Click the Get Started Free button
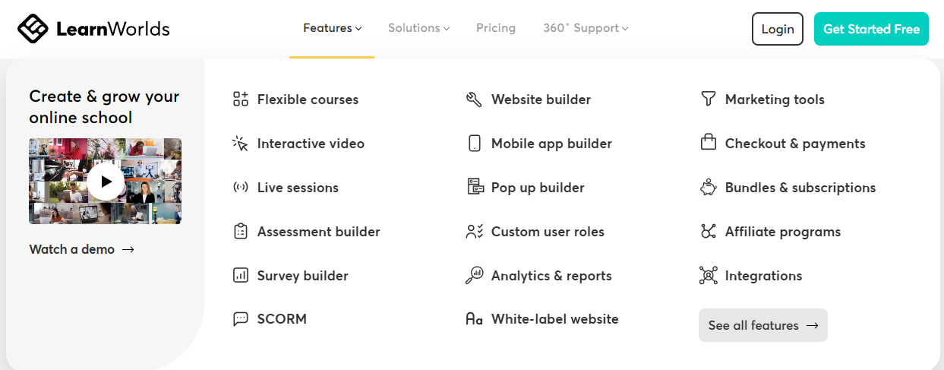This screenshot has width=944, height=370. (871, 29)
